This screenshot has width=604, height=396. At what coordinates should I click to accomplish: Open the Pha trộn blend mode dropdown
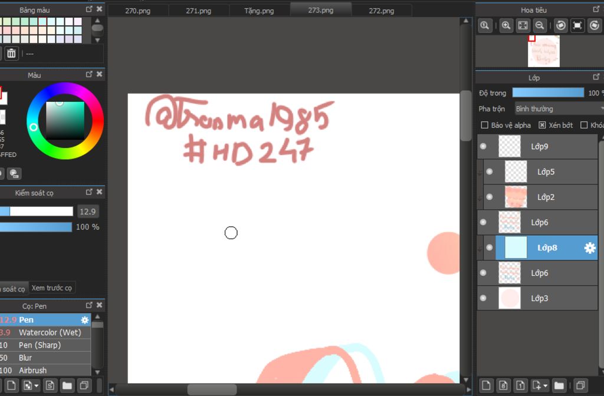[559, 109]
